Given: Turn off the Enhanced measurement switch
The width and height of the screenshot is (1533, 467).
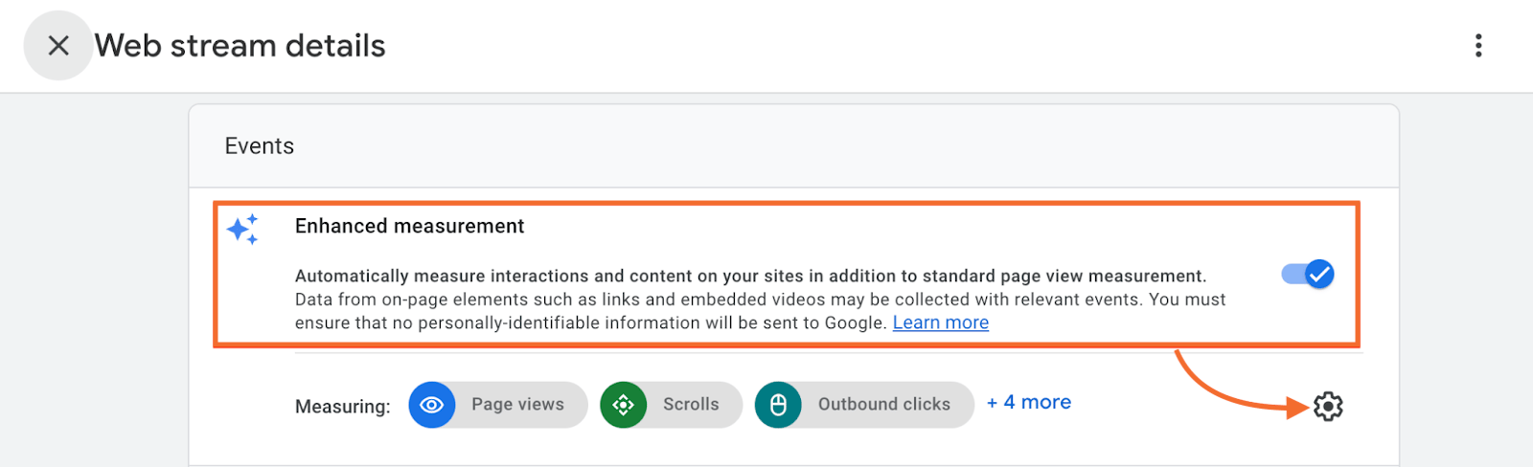Looking at the screenshot, I should [1308, 275].
